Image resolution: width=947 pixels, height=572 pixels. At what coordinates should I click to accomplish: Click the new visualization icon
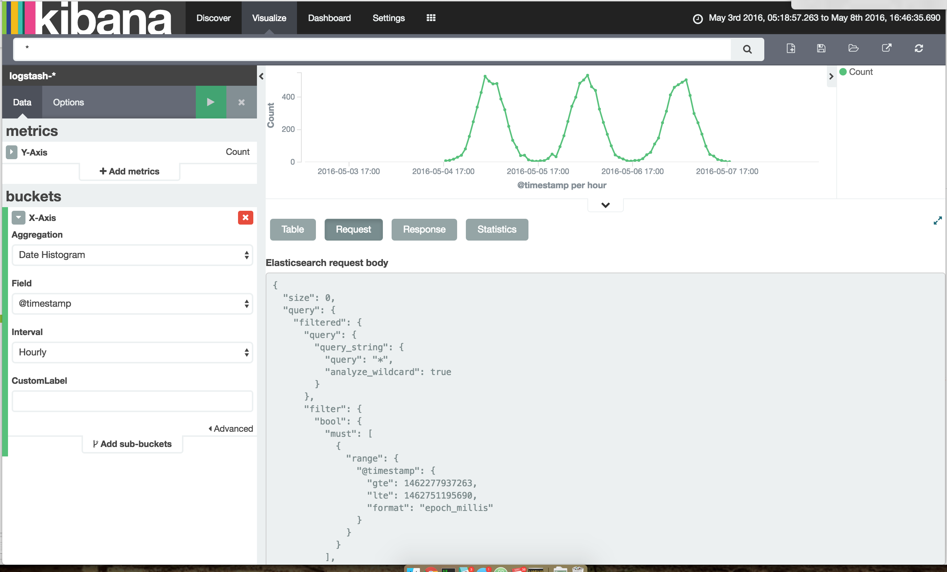[x=791, y=48]
